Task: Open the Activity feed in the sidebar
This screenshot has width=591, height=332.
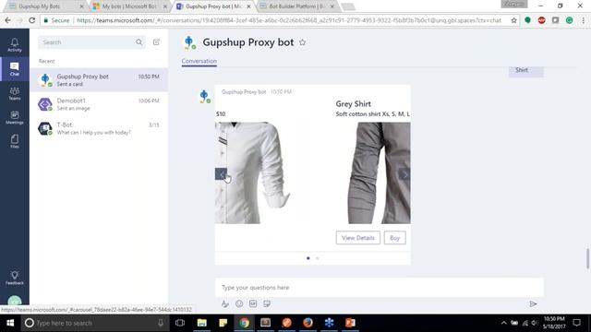Action: pos(15,45)
